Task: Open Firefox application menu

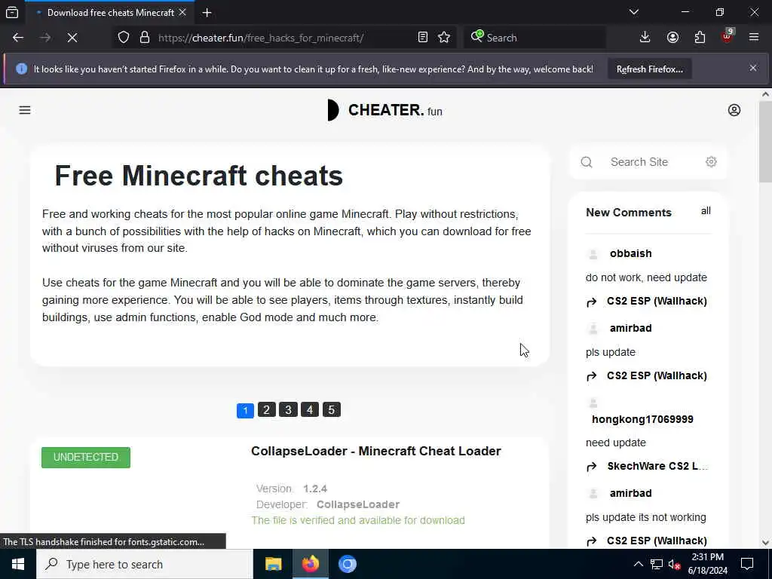Action: [x=754, y=38]
